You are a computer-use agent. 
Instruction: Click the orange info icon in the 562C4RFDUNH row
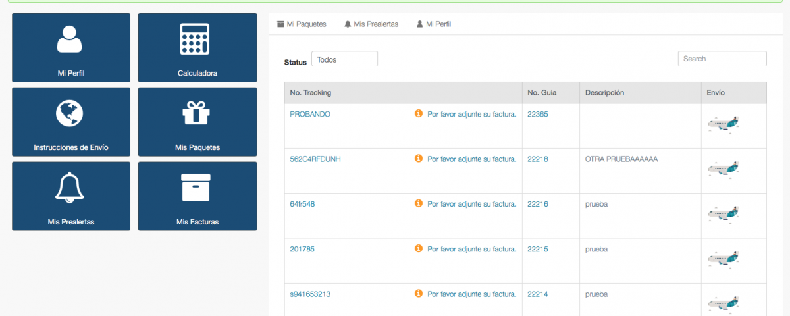418,159
